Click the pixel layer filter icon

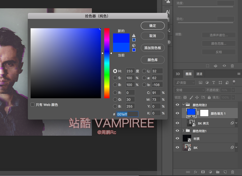(201, 83)
